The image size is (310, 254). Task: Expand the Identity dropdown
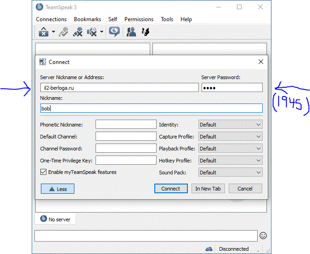click(231, 125)
